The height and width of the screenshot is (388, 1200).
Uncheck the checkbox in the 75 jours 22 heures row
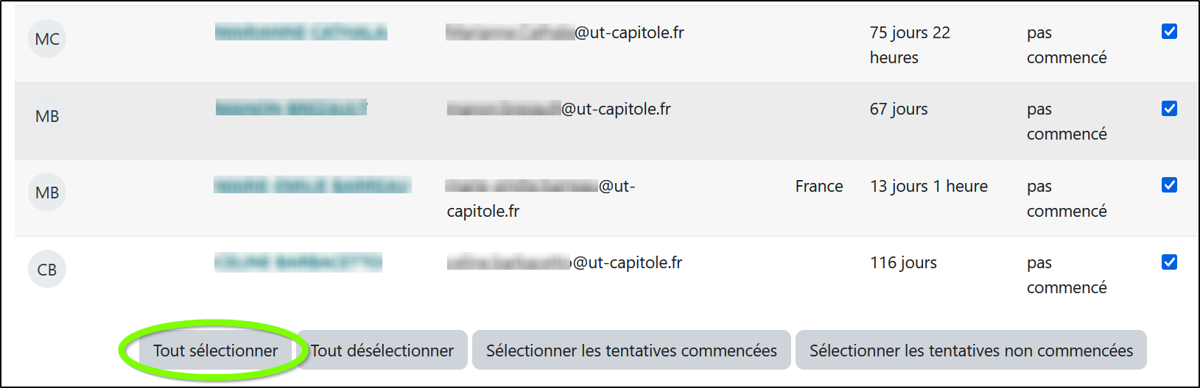click(x=1169, y=32)
